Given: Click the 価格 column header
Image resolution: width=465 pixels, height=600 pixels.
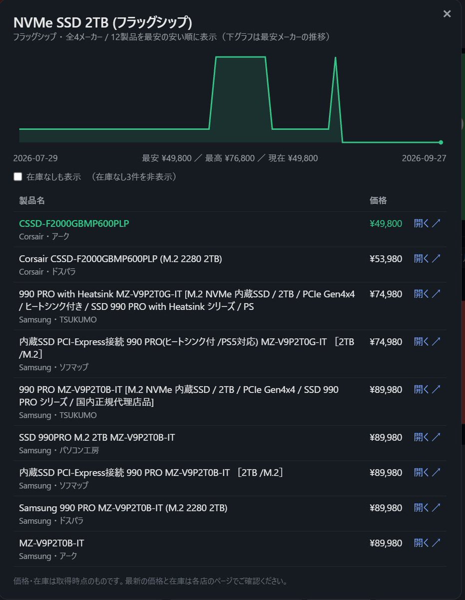Looking at the screenshot, I should [x=378, y=200].
